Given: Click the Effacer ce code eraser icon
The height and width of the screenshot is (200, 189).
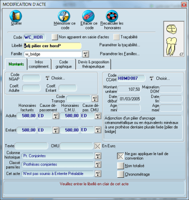Looking at the screenshot, I should (x=88, y=16).
